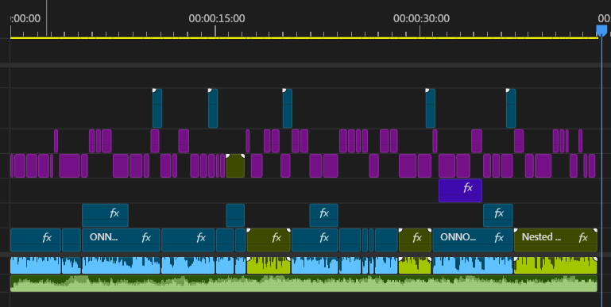Click the fx badge on the ONN... clip

click(146, 237)
